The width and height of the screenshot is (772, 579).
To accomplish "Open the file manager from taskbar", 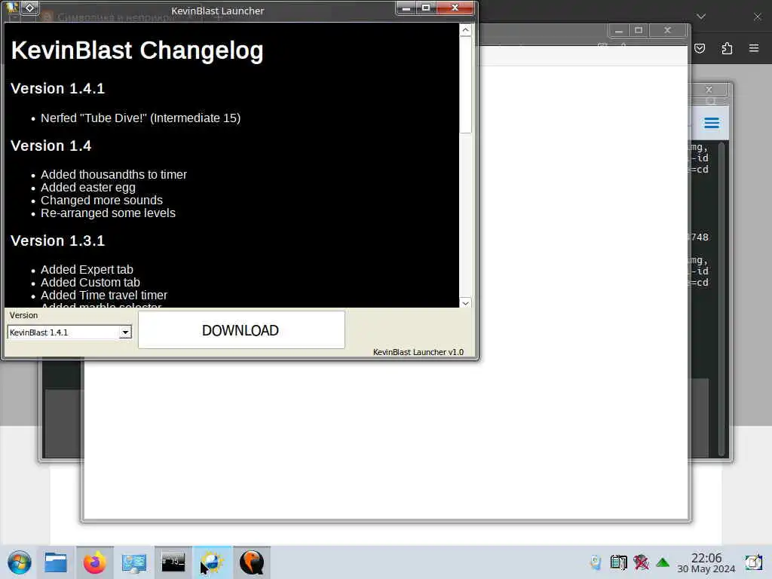I will tap(55, 562).
